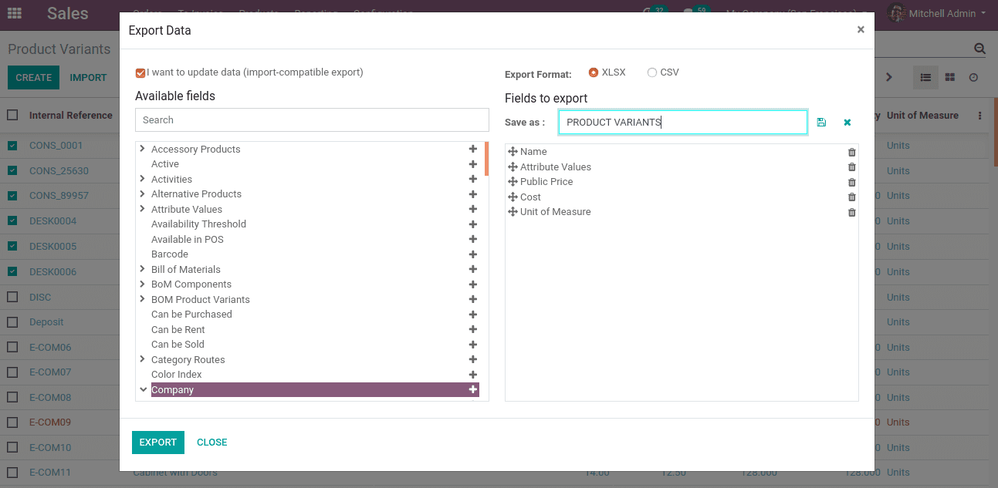Open the activity clock view icon
The height and width of the screenshot is (488, 998).
coord(974,77)
